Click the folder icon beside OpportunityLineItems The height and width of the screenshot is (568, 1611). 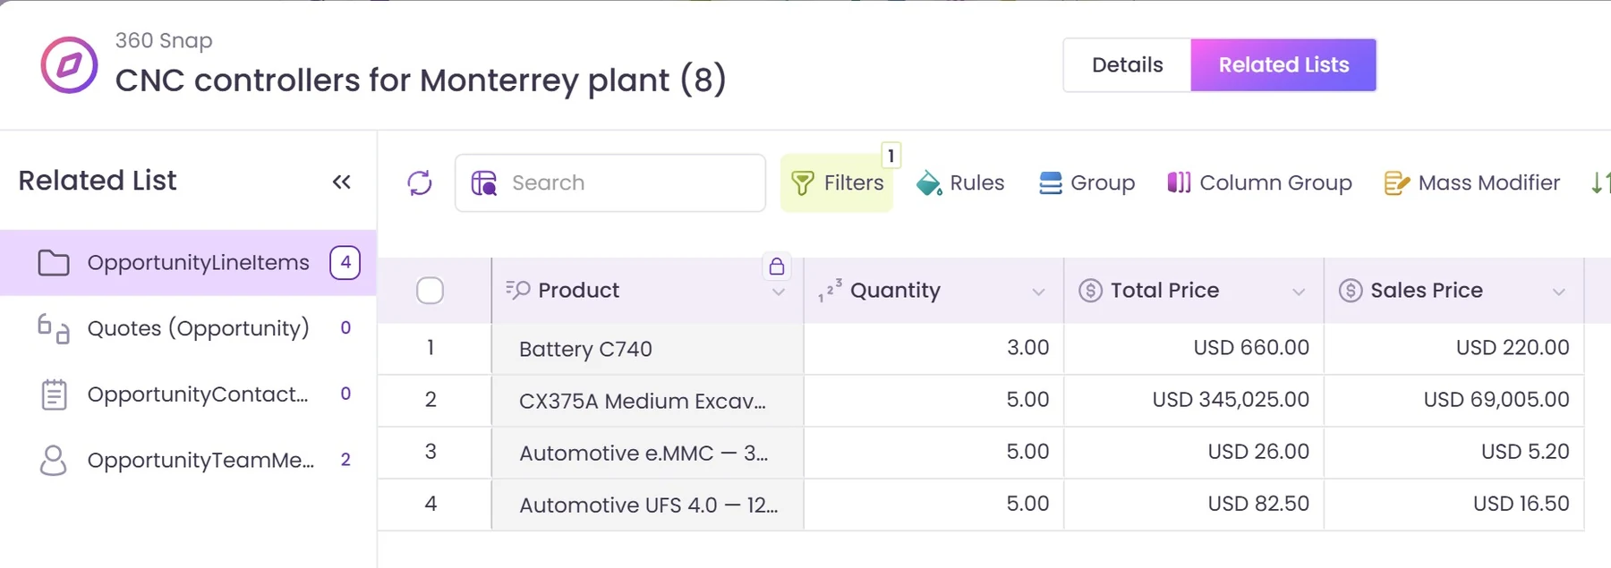tap(54, 263)
